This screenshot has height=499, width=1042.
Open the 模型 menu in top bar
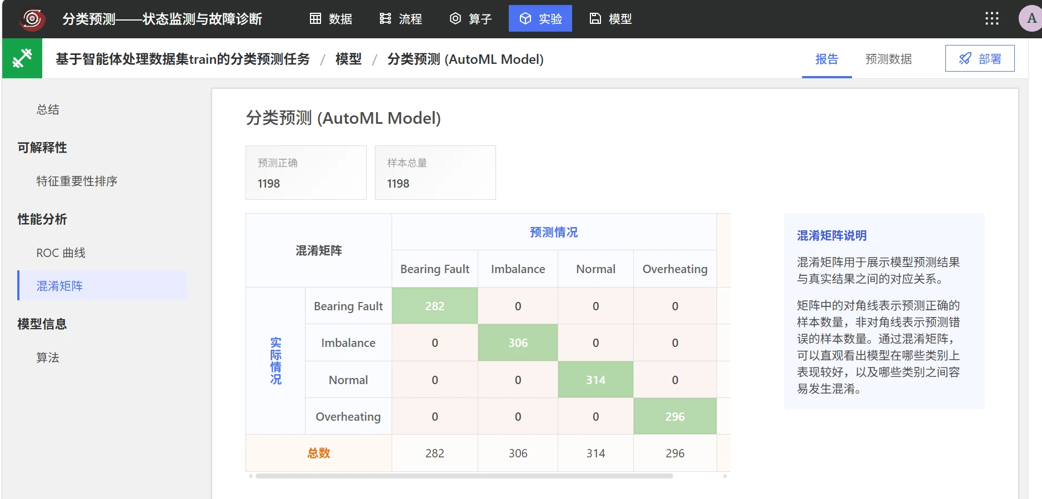coord(610,19)
